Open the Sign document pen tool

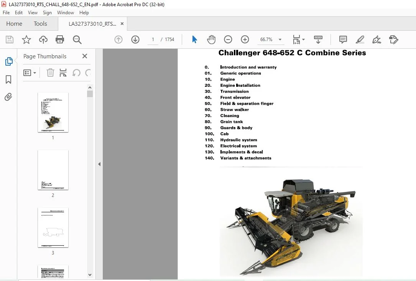(x=377, y=40)
